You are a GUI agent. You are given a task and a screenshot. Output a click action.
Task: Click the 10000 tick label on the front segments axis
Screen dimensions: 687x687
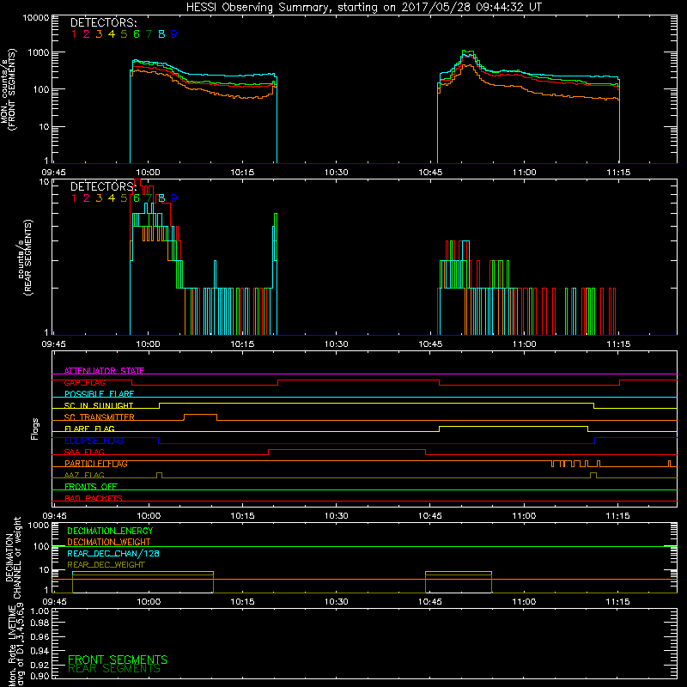click(x=36, y=18)
